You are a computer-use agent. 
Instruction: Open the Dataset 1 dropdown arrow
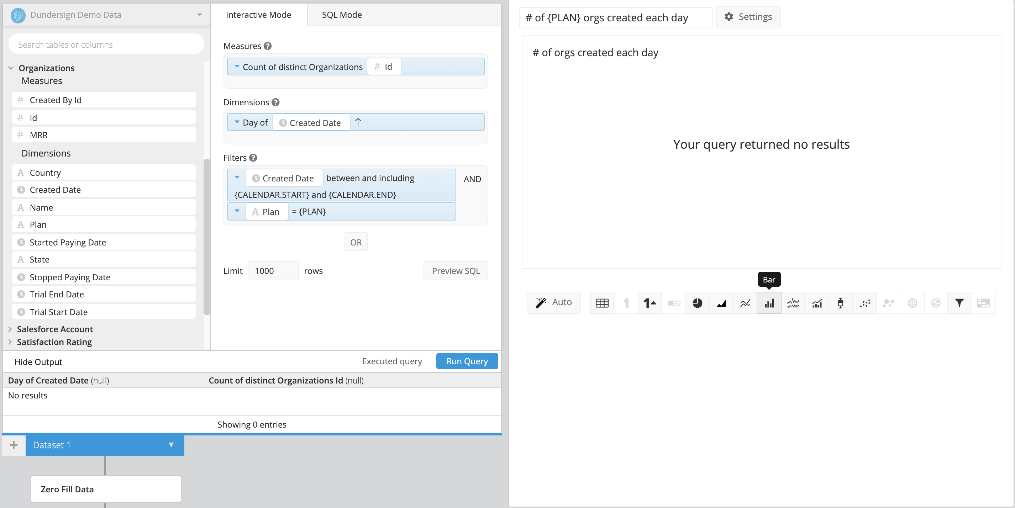click(x=171, y=445)
